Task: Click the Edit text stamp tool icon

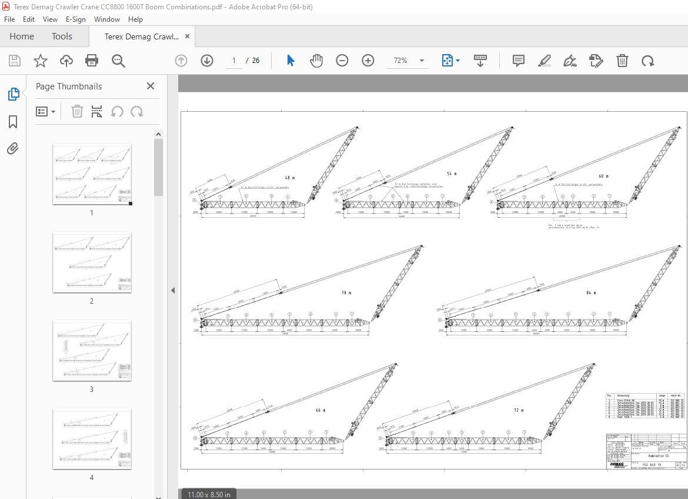Action: coord(596,61)
